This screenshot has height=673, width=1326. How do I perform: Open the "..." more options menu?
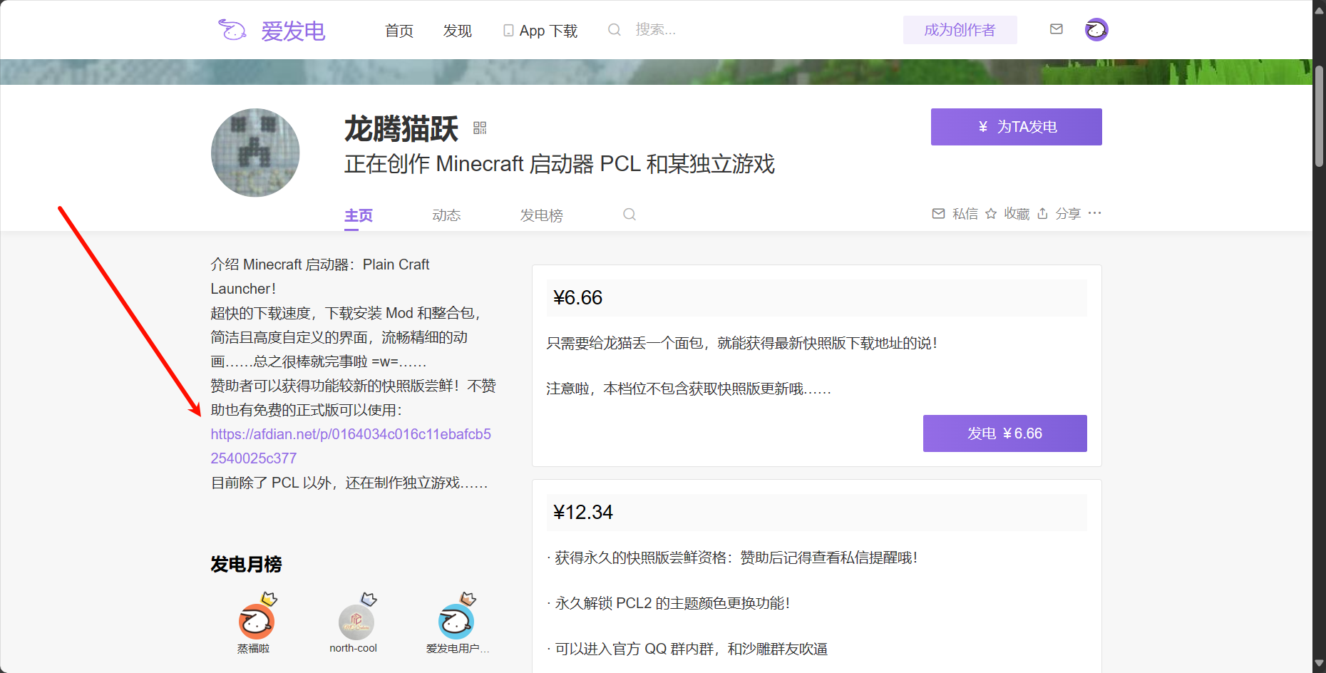[x=1096, y=213]
